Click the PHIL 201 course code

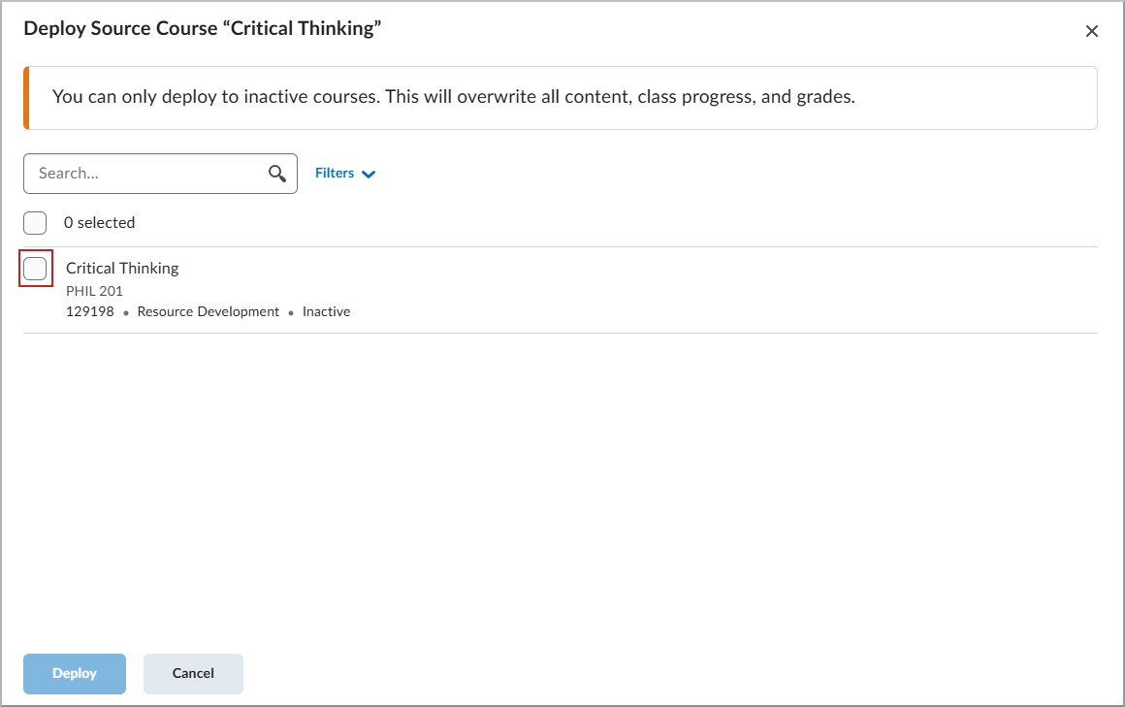[94, 291]
